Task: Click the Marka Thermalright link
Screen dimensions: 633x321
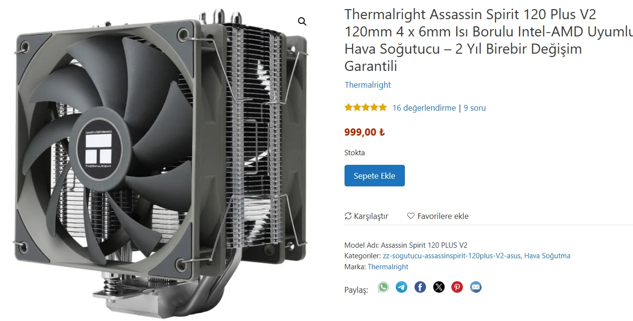Action: (388, 267)
